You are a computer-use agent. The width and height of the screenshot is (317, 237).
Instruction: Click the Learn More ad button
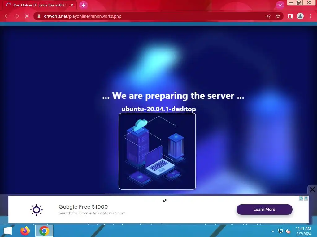pos(264,210)
